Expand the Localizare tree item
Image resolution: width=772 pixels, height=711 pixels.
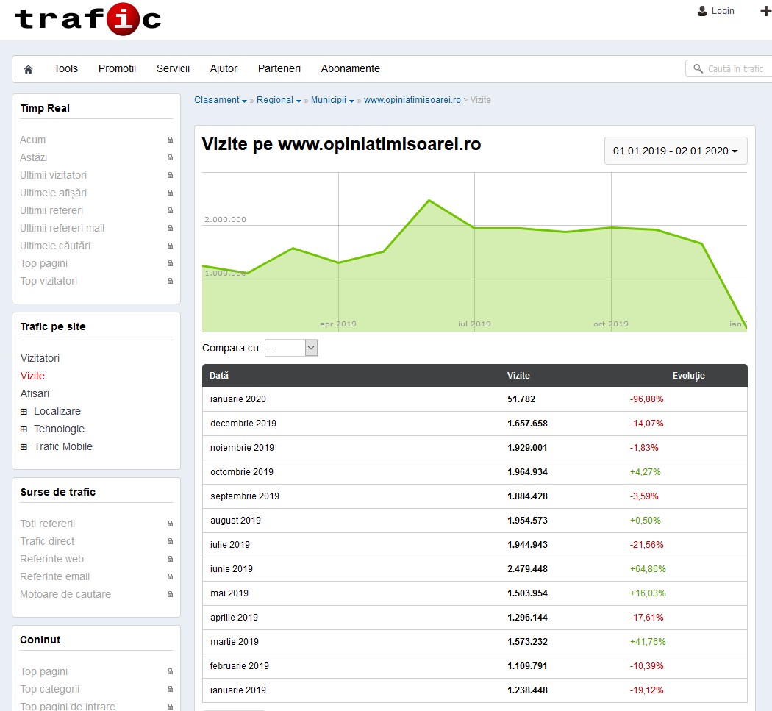coord(24,411)
